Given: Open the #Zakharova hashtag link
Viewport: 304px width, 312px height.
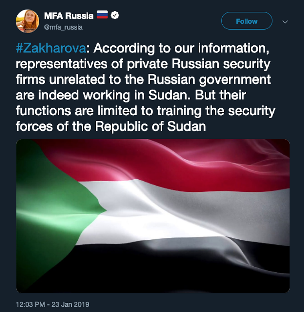Looking at the screenshot, I should tap(51, 48).
